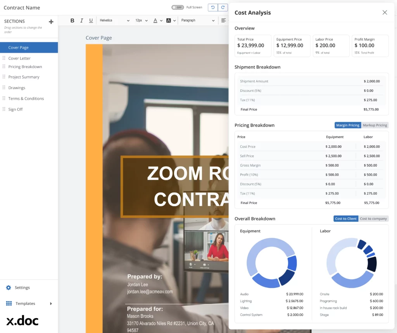The height and width of the screenshot is (333, 397).
Task: Click the Shipment Amount row
Action: click(x=311, y=81)
